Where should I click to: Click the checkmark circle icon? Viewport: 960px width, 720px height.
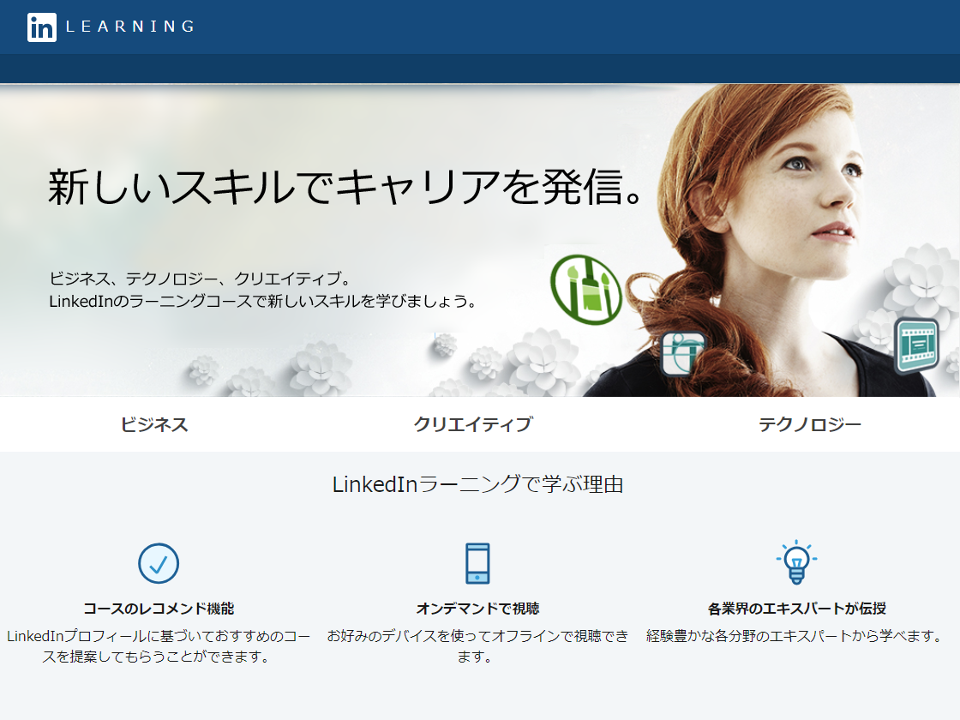coord(159,563)
